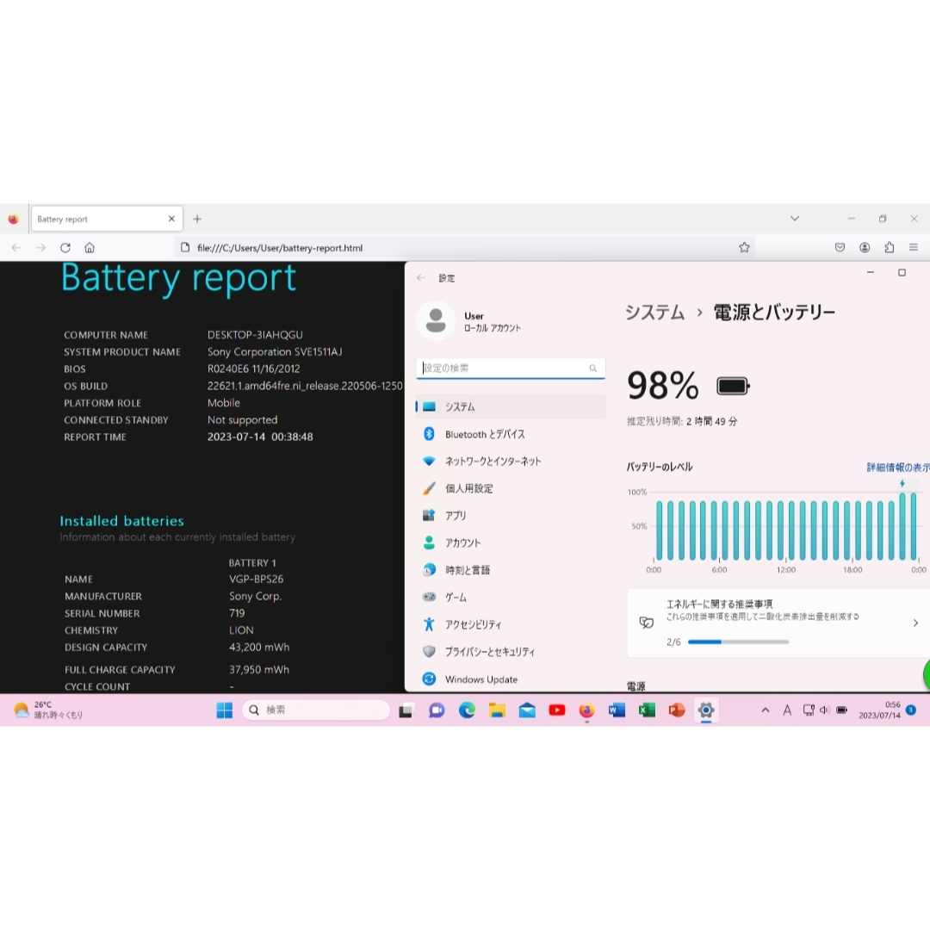Image resolution: width=930 pixels, height=930 pixels.
Task: Open 詳細情報の表示 battery details link
Action: (898, 468)
